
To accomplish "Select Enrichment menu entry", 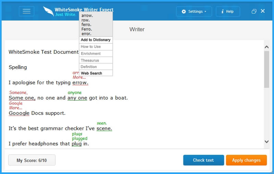I will [96, 54].
